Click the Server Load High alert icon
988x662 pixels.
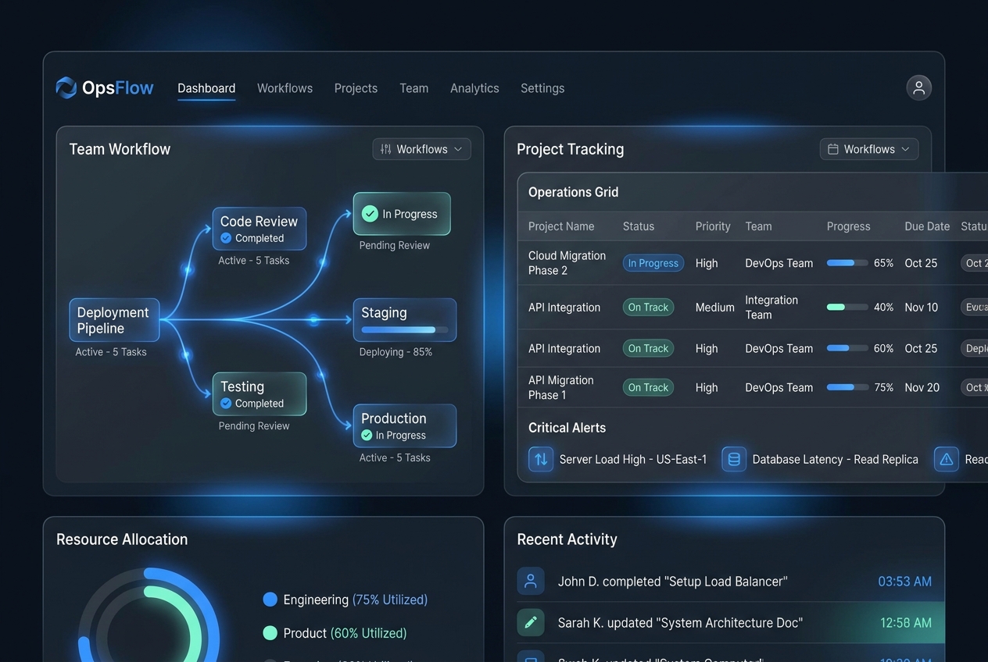tap(541, 459)
